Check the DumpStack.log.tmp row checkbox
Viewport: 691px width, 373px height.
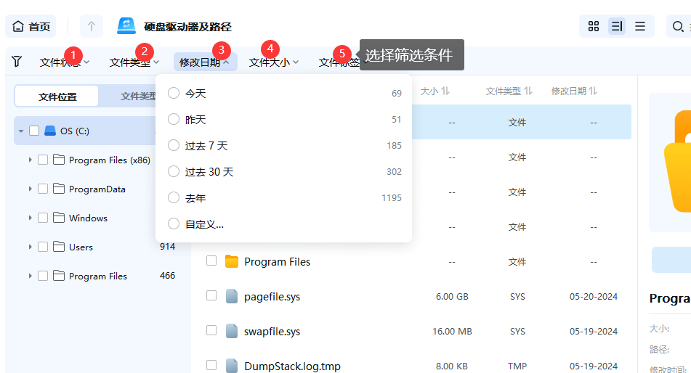211,365
